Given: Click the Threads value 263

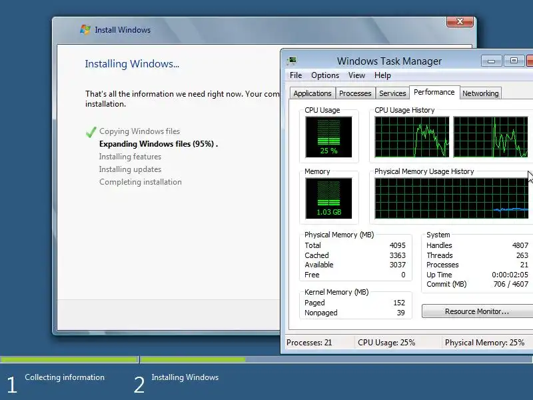Looking at the screenshot, I should coord(522,255).
